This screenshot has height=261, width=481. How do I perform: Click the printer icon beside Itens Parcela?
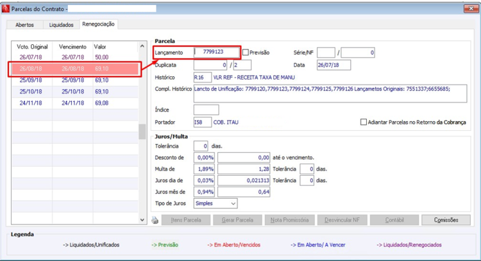coord(155,220)
